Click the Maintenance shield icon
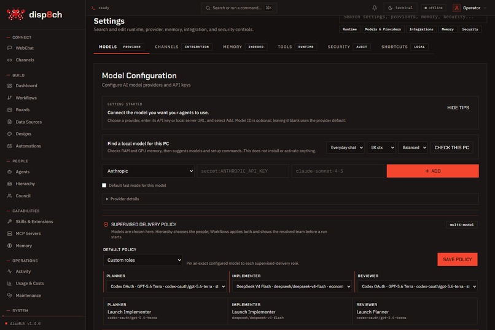This screenshot has height=330, width=495. click(x=9, y=296)
